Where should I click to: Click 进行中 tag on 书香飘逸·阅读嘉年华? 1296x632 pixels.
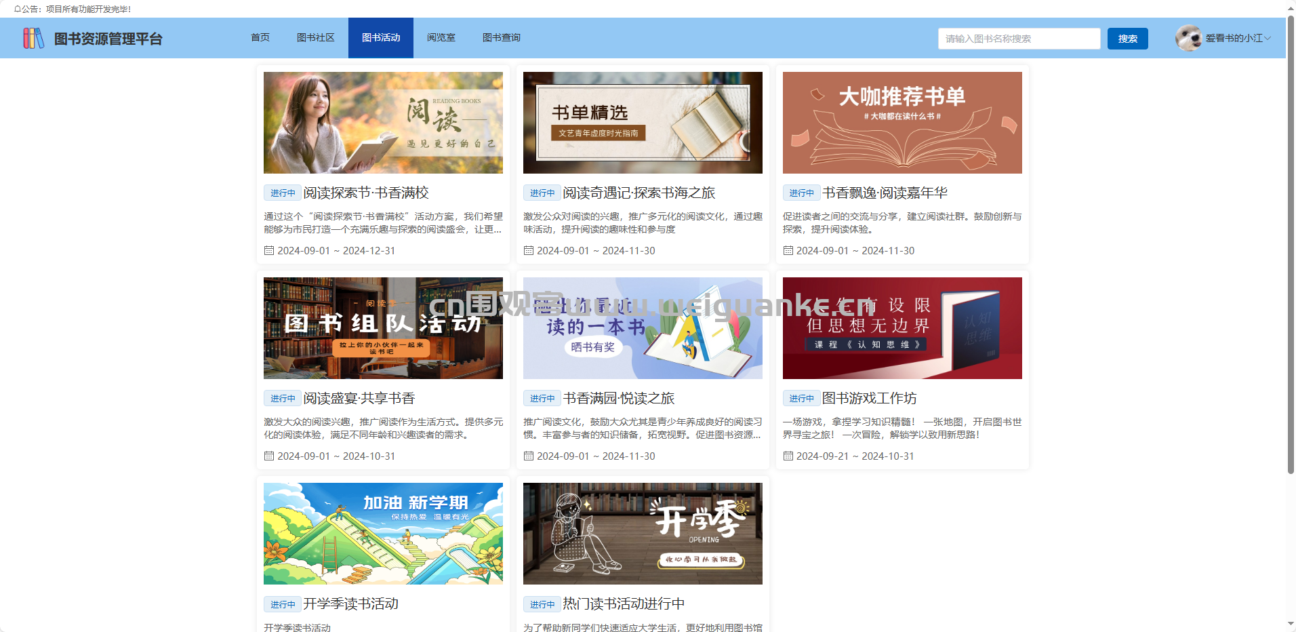[802, 193]
